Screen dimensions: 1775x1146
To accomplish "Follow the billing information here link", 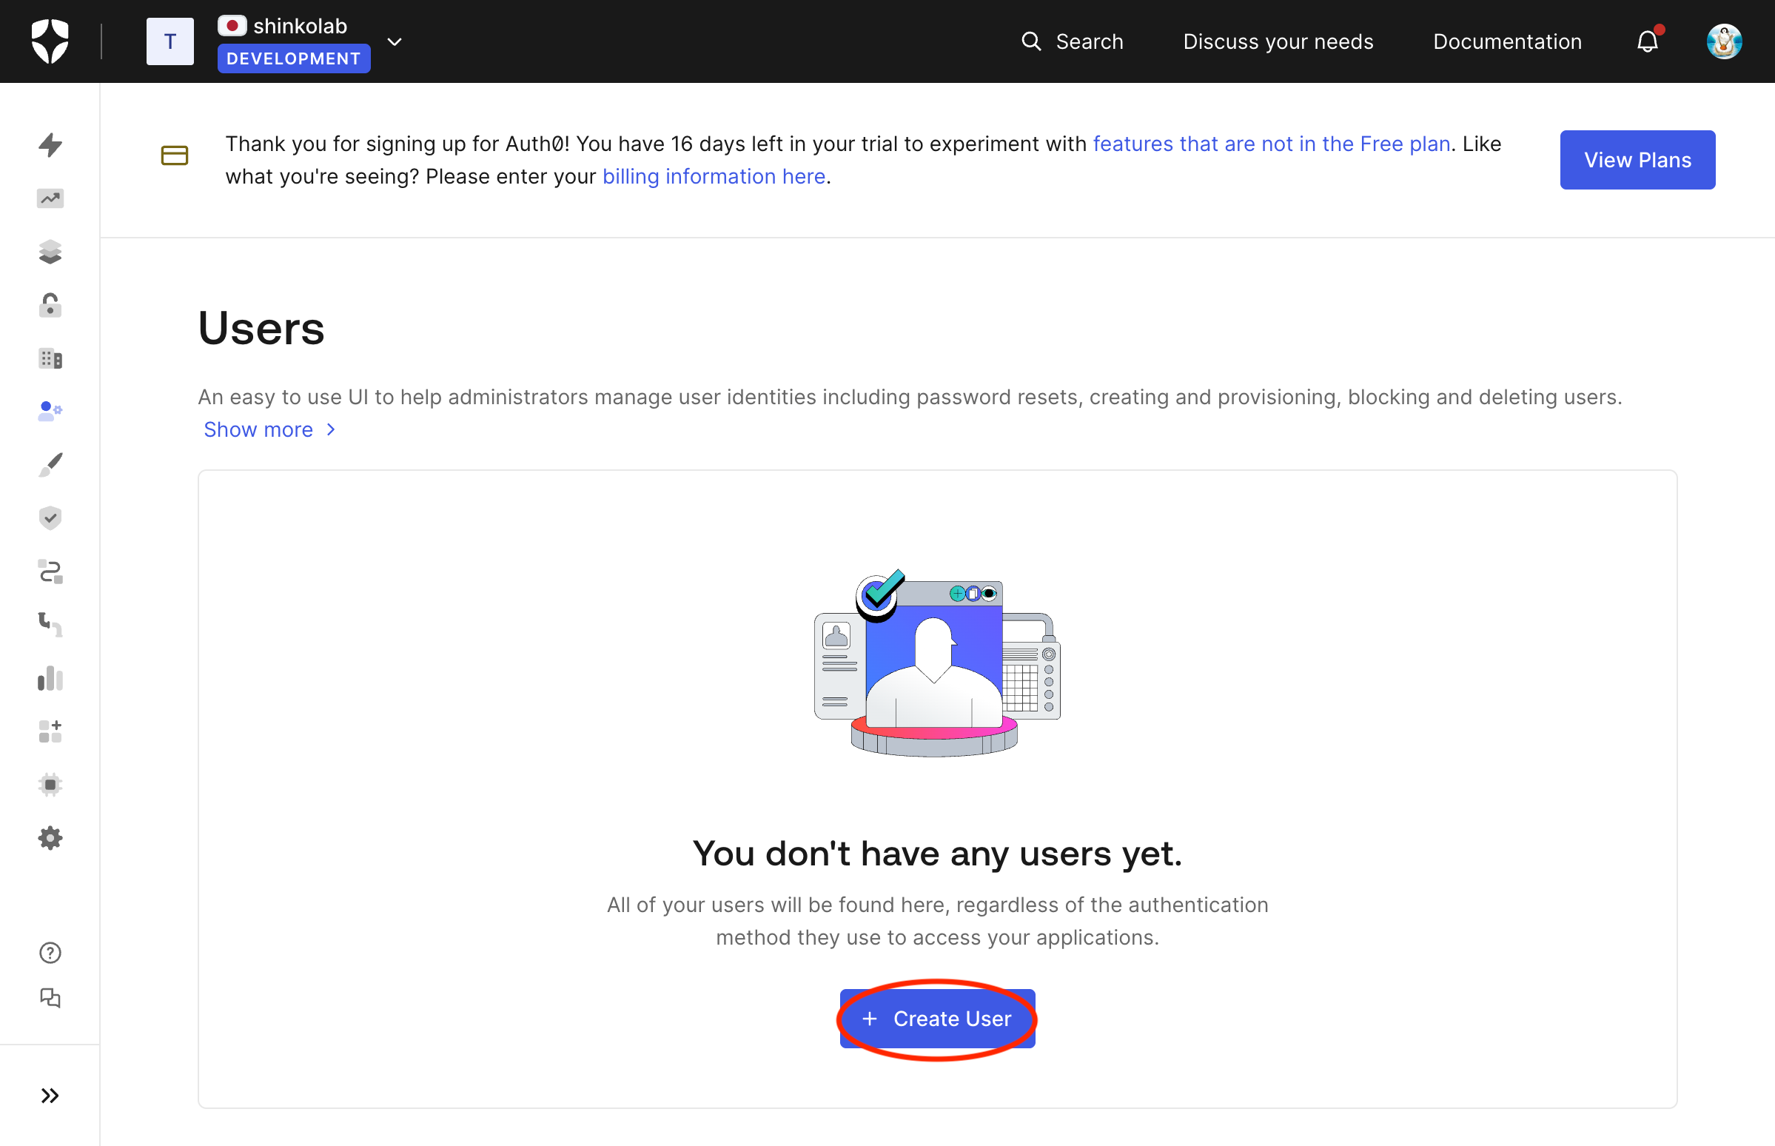I will pos(714,176).
